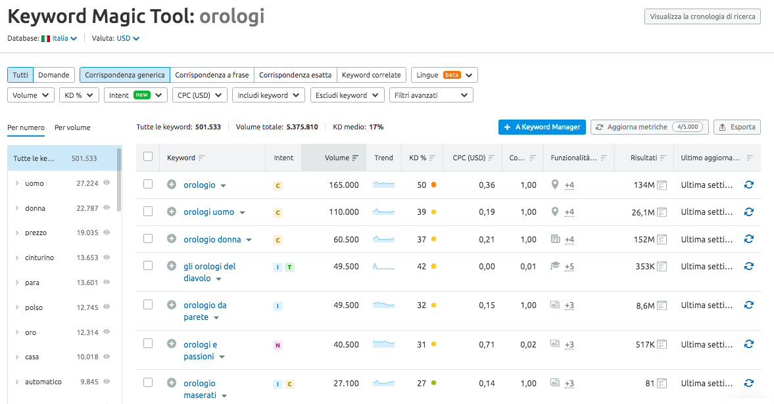This screenshot has width=774, height=404.
Task: Toggle eye icon for the donna group
Action: (x=107, y=208)
